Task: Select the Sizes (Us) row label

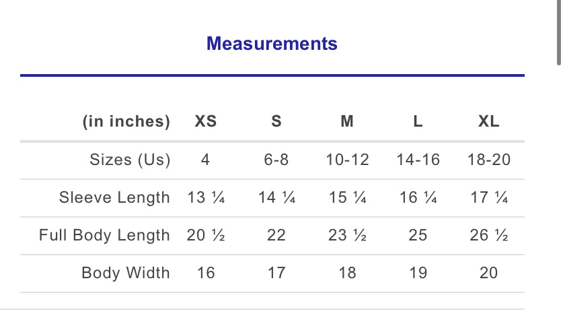Action: click(x=130, y=160)
